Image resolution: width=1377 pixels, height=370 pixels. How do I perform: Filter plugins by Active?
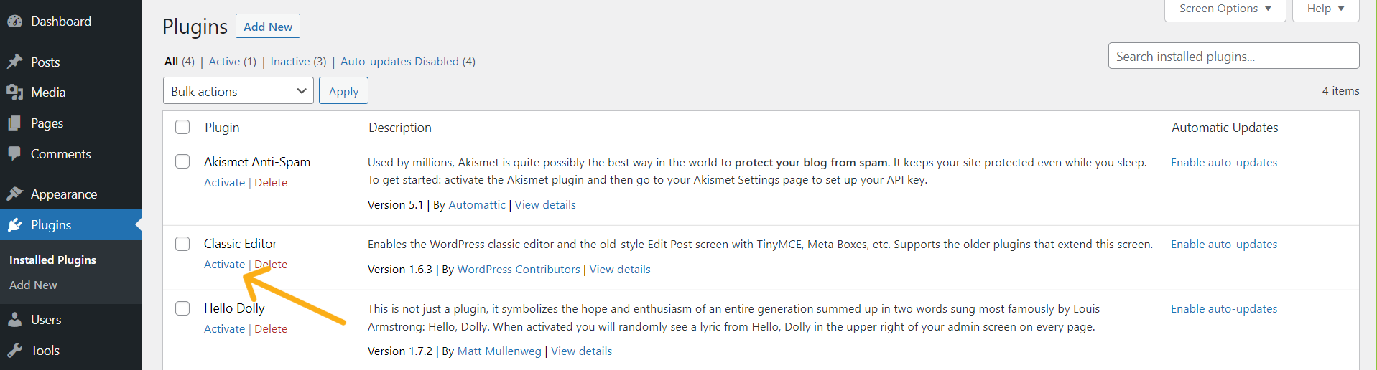tap(232, 62)
